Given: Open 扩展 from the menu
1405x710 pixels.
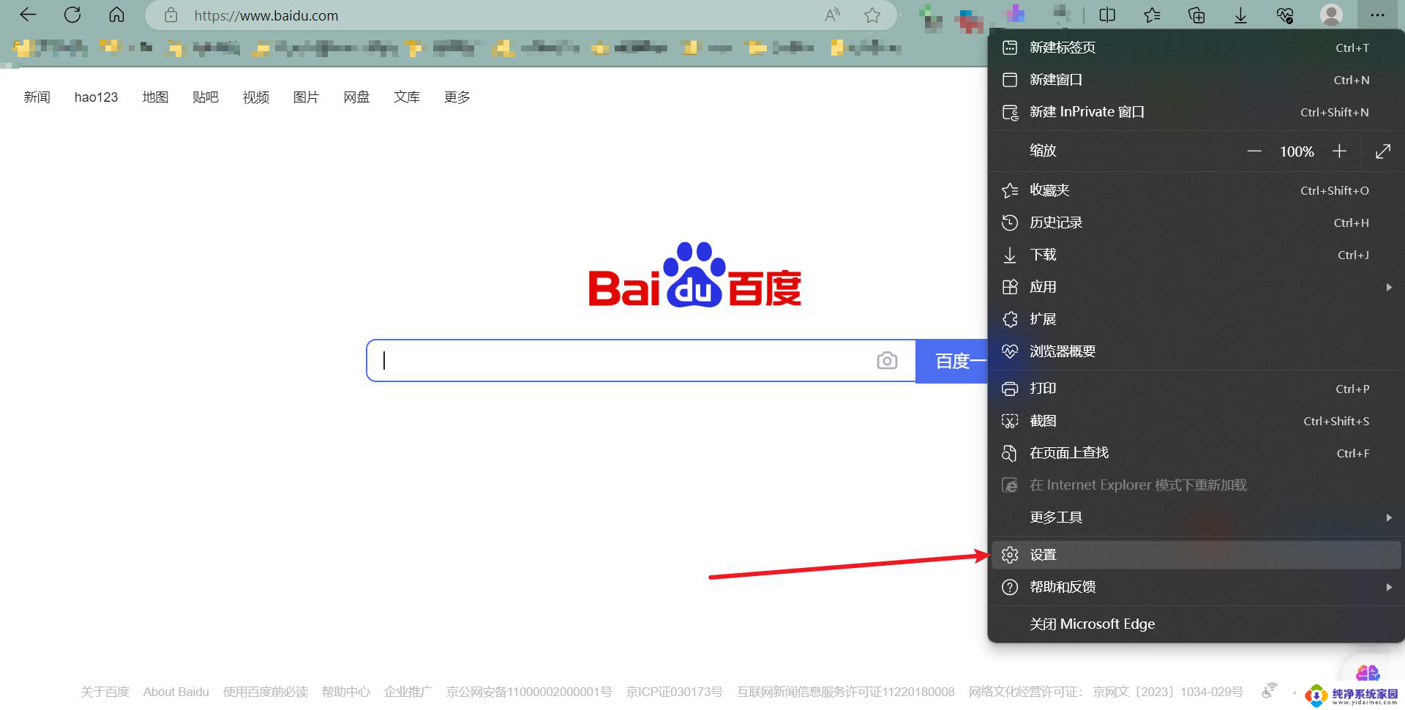Looking at the screenshot, I should pyautogui.click(x=1196, y=319).
